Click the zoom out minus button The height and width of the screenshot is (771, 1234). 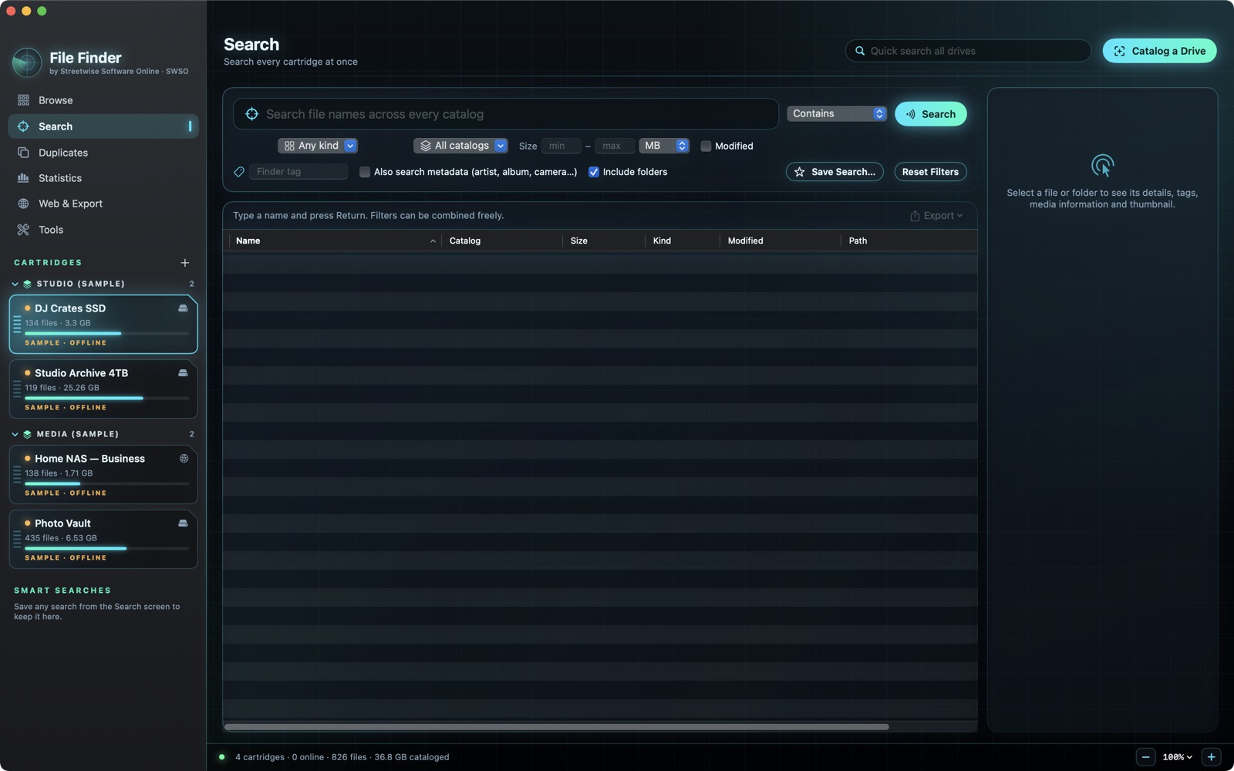click(1145, 757)
